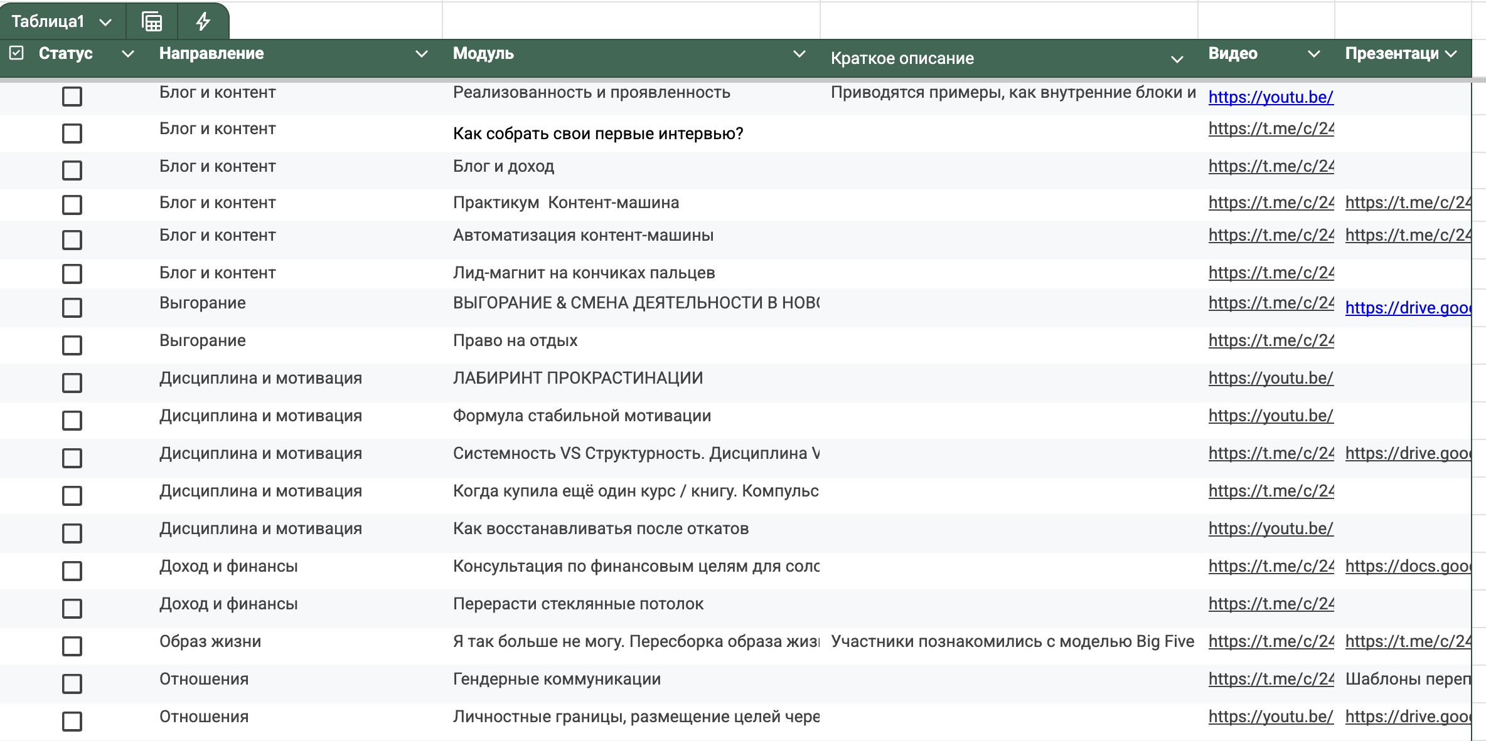Tick the checkbox for Блог и доход
The height and width of the screenshot is (741, 1486).
coord(72,170)
